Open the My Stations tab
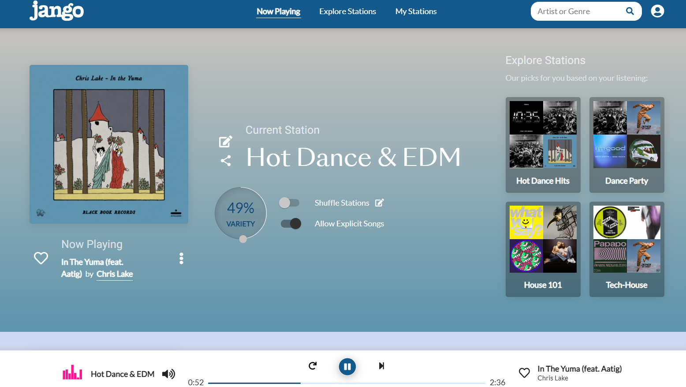This screenshot has width=686, height=387. pos(416,11)
